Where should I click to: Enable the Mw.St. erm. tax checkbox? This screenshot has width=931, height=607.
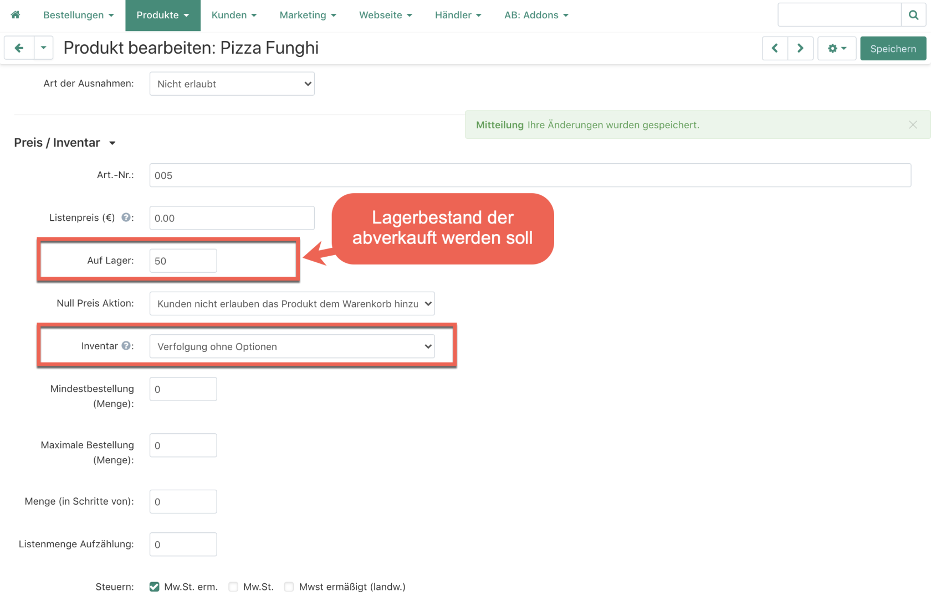[x=154, y=587]
